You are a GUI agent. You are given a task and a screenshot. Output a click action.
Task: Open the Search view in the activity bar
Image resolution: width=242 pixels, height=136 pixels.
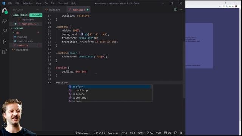point(5,31)
